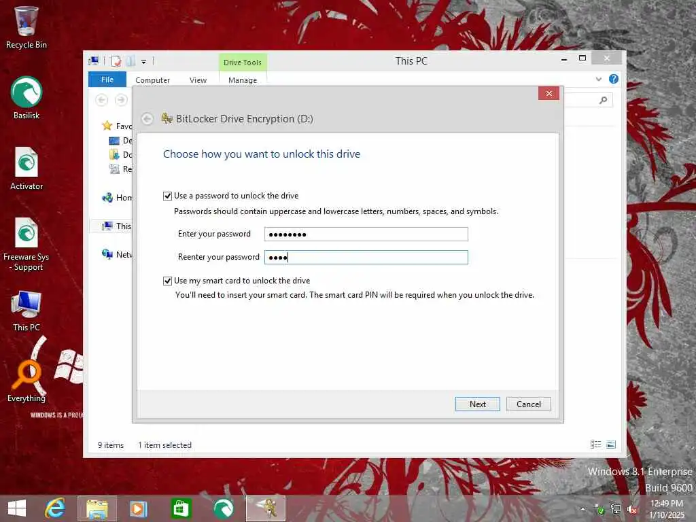The image size is (696, 522).
Task: Select Freeware Sys Support desktop icon
Action: tap(27, 244)
